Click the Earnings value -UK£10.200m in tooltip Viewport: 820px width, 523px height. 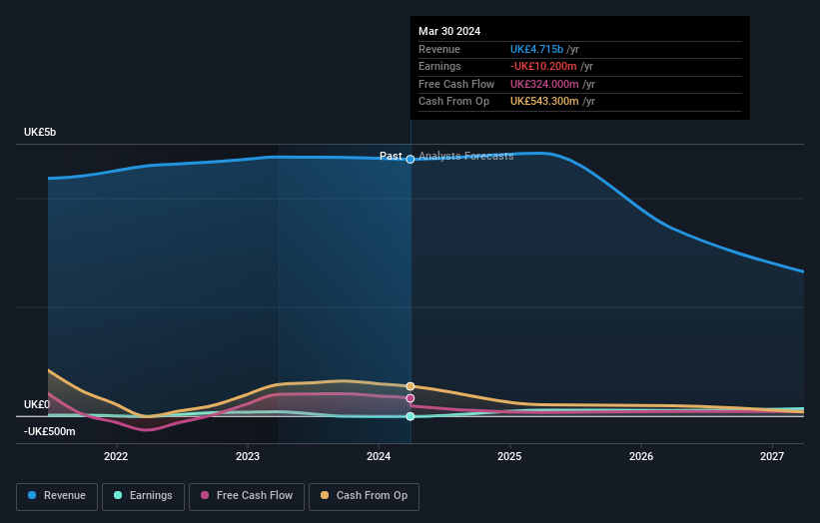543,66
